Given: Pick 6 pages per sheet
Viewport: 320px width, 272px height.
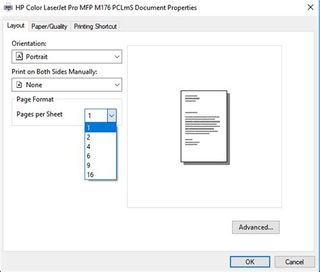Looking at the screenshot, I should (101, 156).
